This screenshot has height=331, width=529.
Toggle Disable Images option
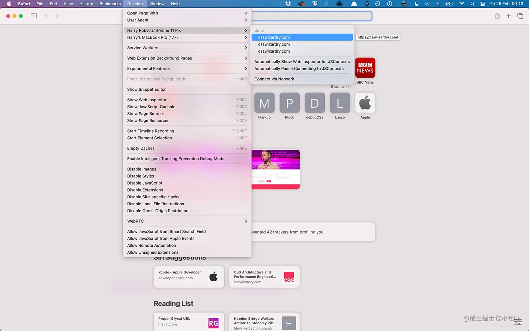[187, 169]
